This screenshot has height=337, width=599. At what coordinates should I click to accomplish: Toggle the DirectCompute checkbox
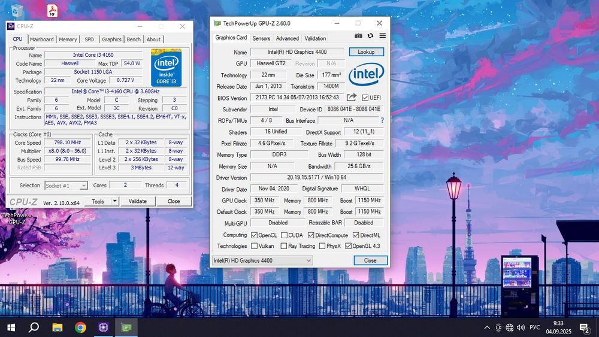click(311, 235)
